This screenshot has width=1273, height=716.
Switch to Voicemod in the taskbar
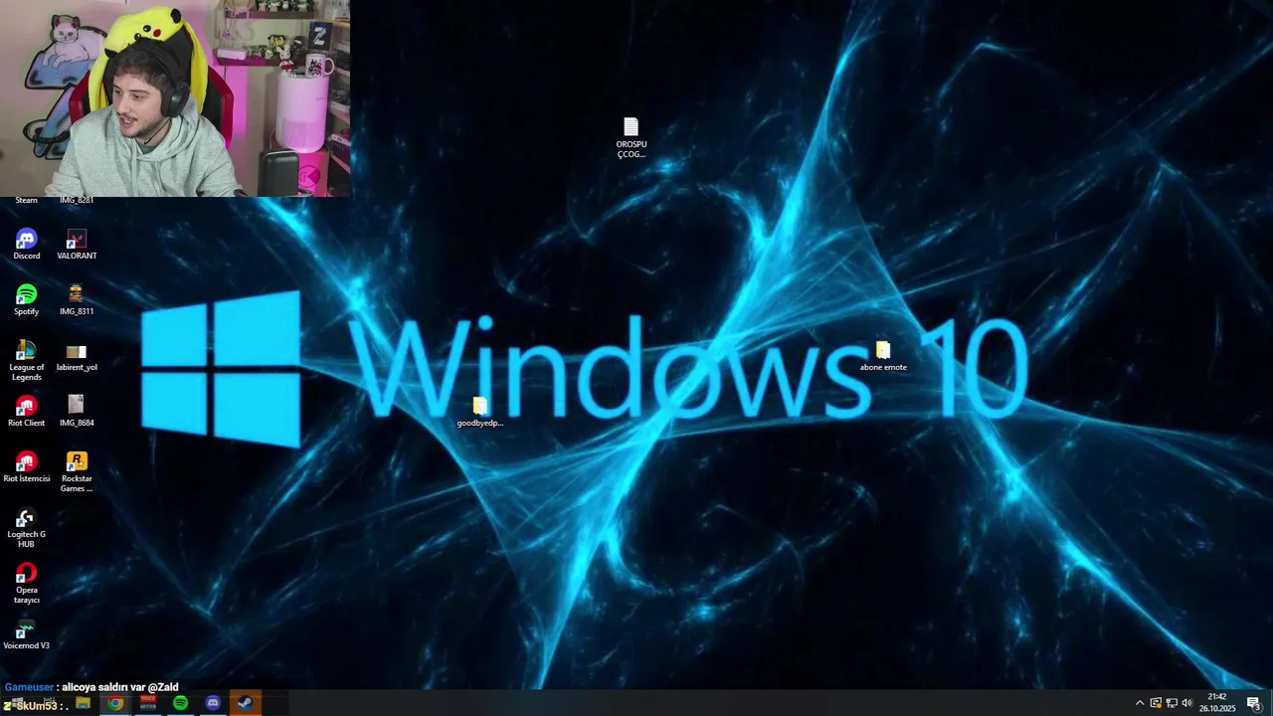tap(148, 703)
